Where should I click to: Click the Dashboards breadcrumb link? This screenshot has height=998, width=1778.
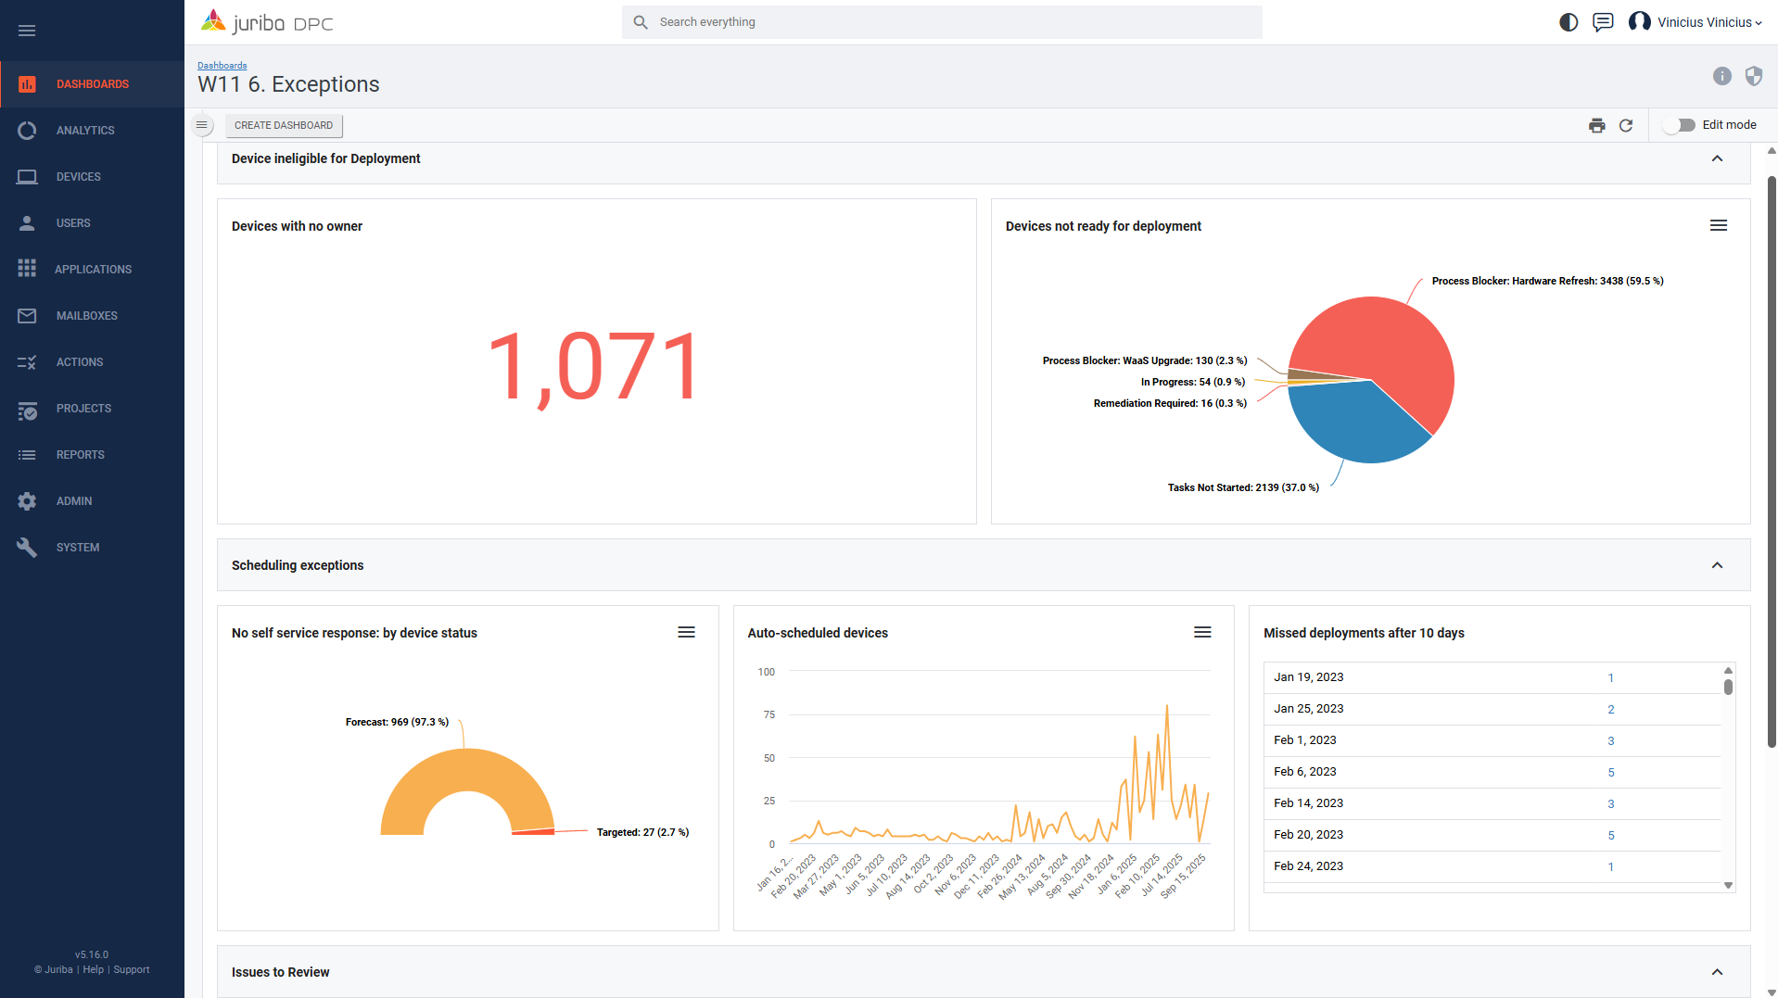[x=222, y=66]
